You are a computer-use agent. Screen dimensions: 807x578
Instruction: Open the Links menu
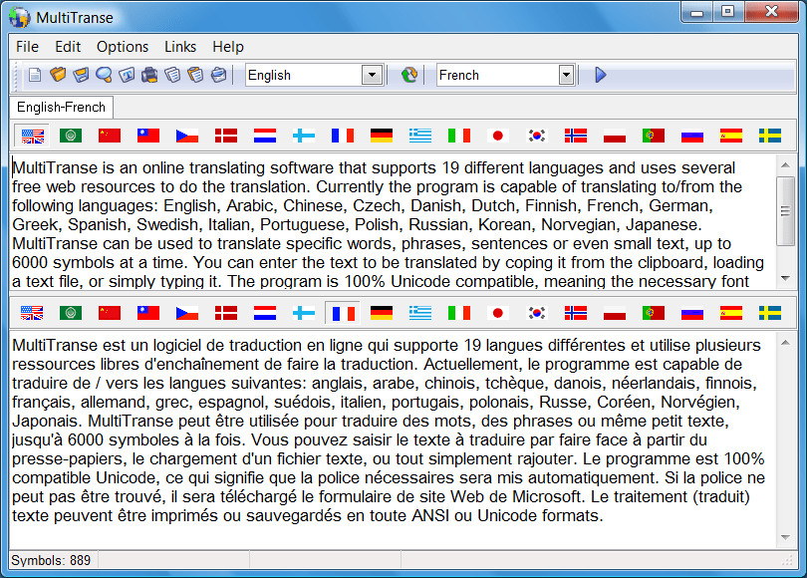tap(179, 46)
